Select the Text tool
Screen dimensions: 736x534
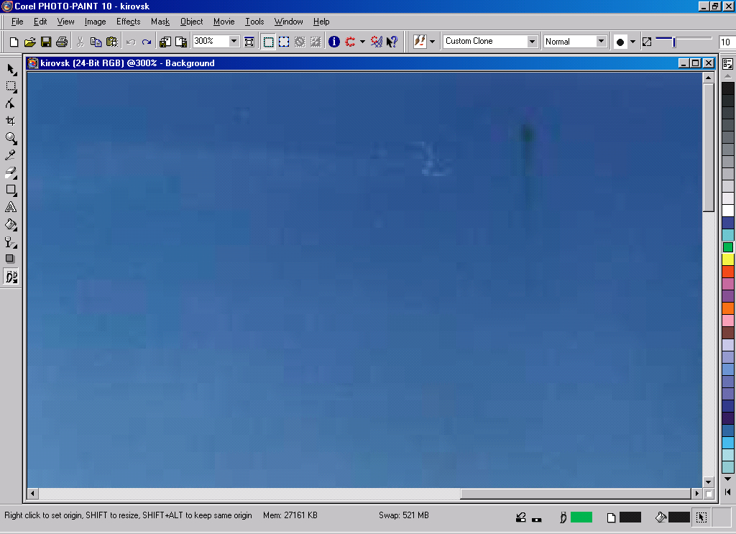click(11, 207)
